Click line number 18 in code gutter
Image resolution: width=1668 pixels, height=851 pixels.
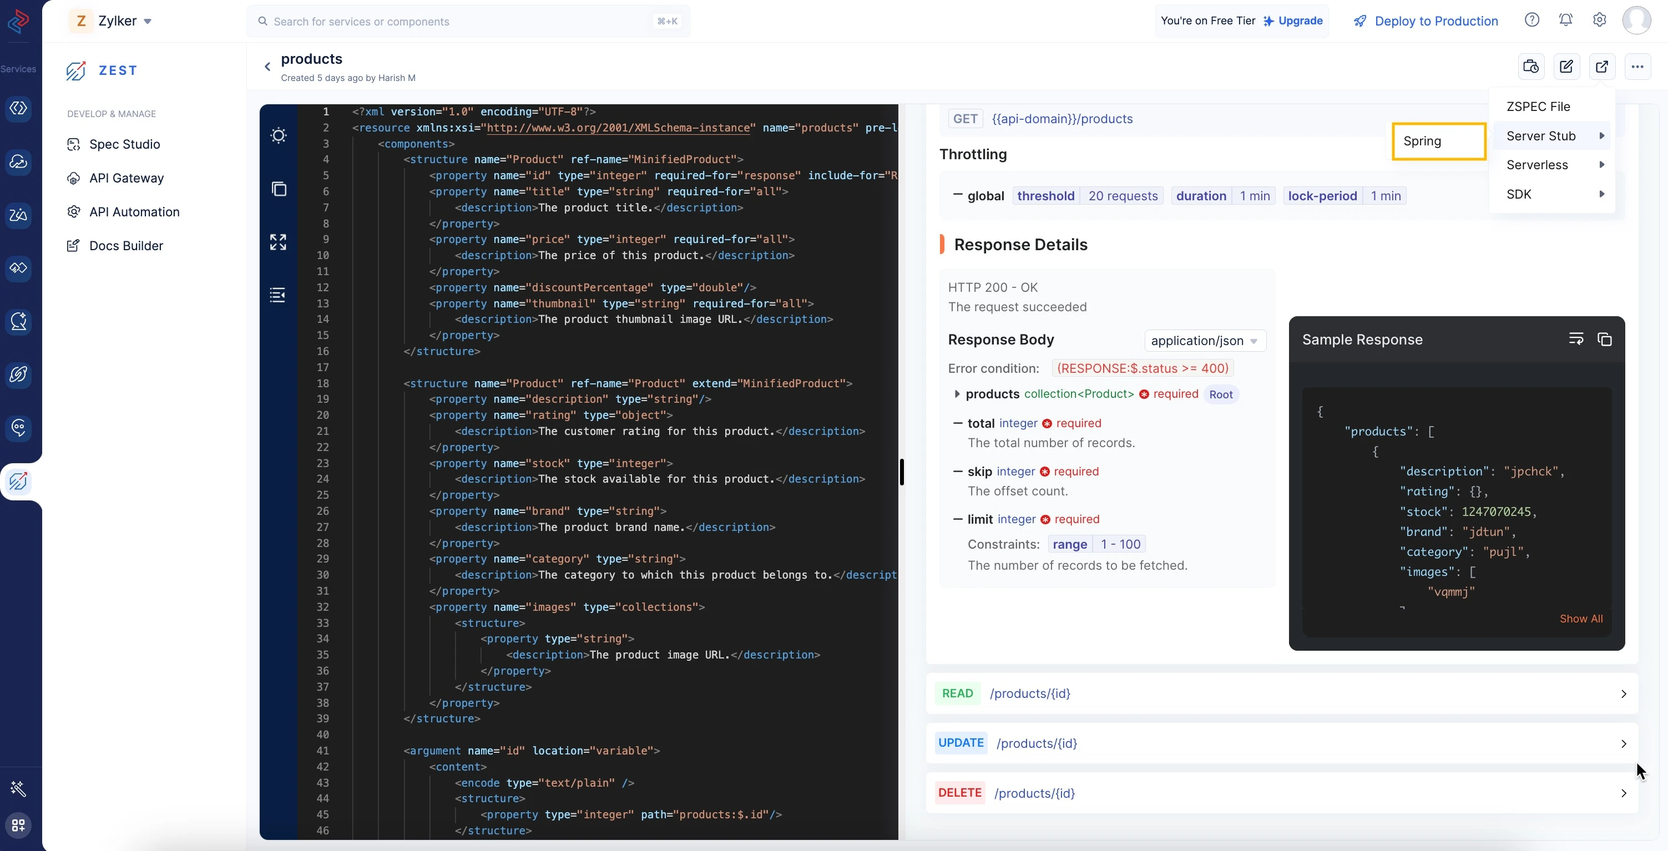coord(322,383)
